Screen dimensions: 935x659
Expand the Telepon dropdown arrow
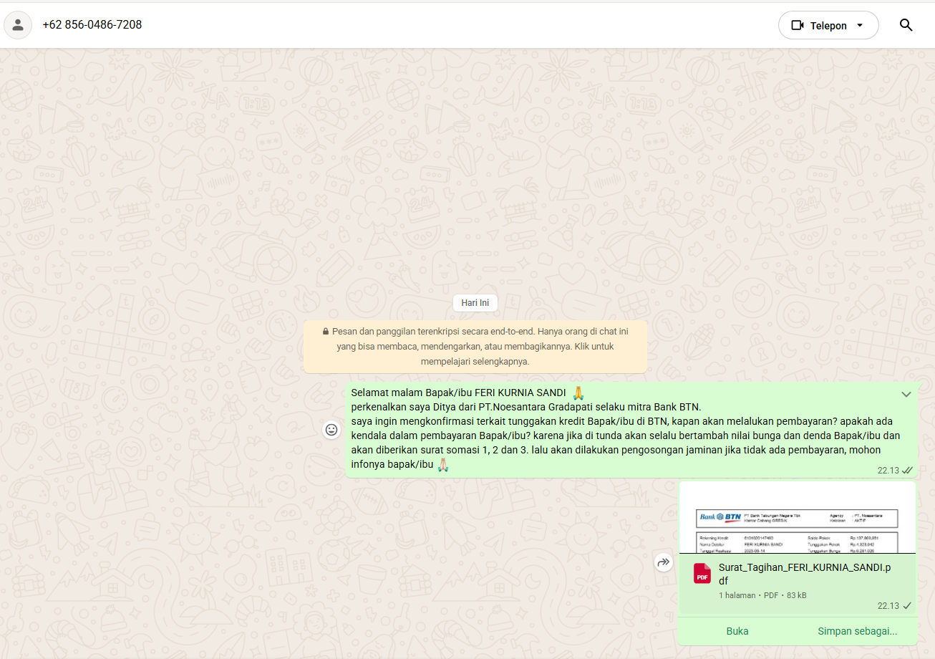860,26
